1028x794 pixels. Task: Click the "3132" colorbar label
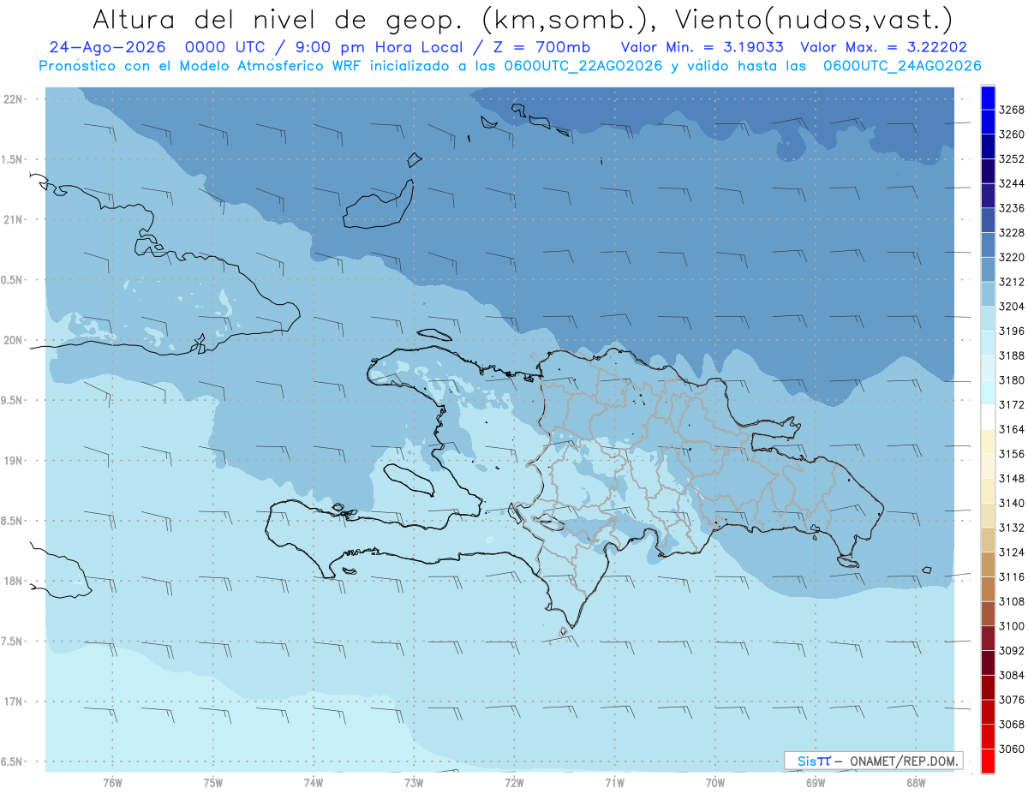pyautogui.click(x=1012, y=528)
